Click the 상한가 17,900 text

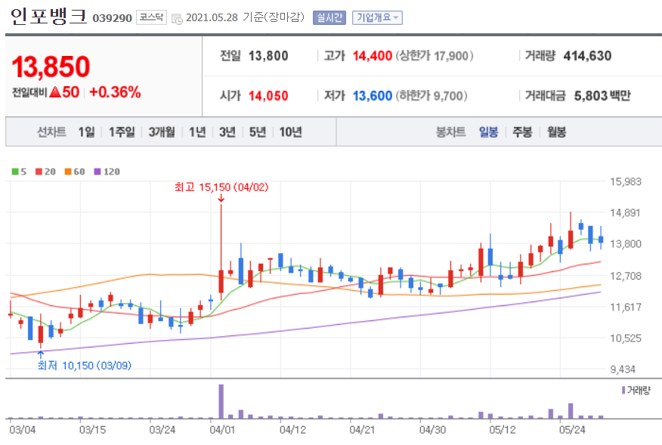pyautogui.click(x=435, y=56)
